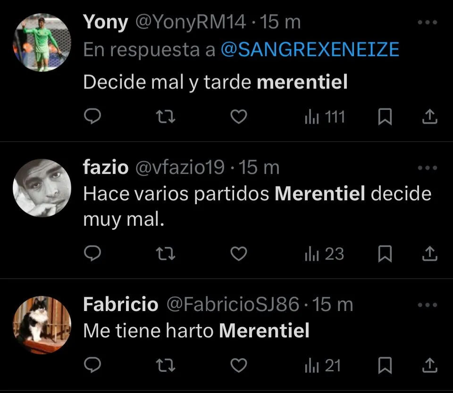The height and width of the screenshot is (393, 453).
Task: Reply to Yony's tweet
Action: click(x=93, y=117)
